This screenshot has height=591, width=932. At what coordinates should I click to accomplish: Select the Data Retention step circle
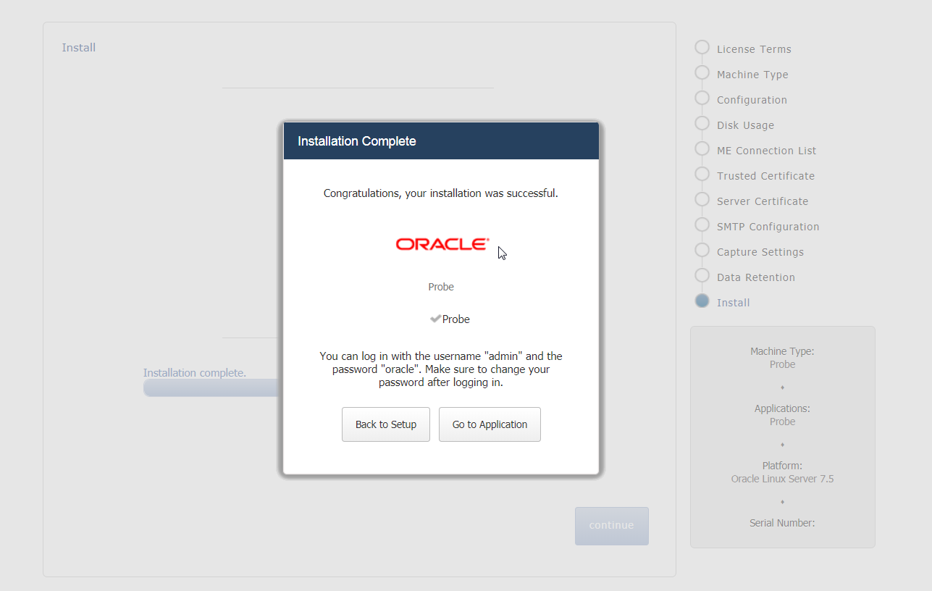pos(702,275)
